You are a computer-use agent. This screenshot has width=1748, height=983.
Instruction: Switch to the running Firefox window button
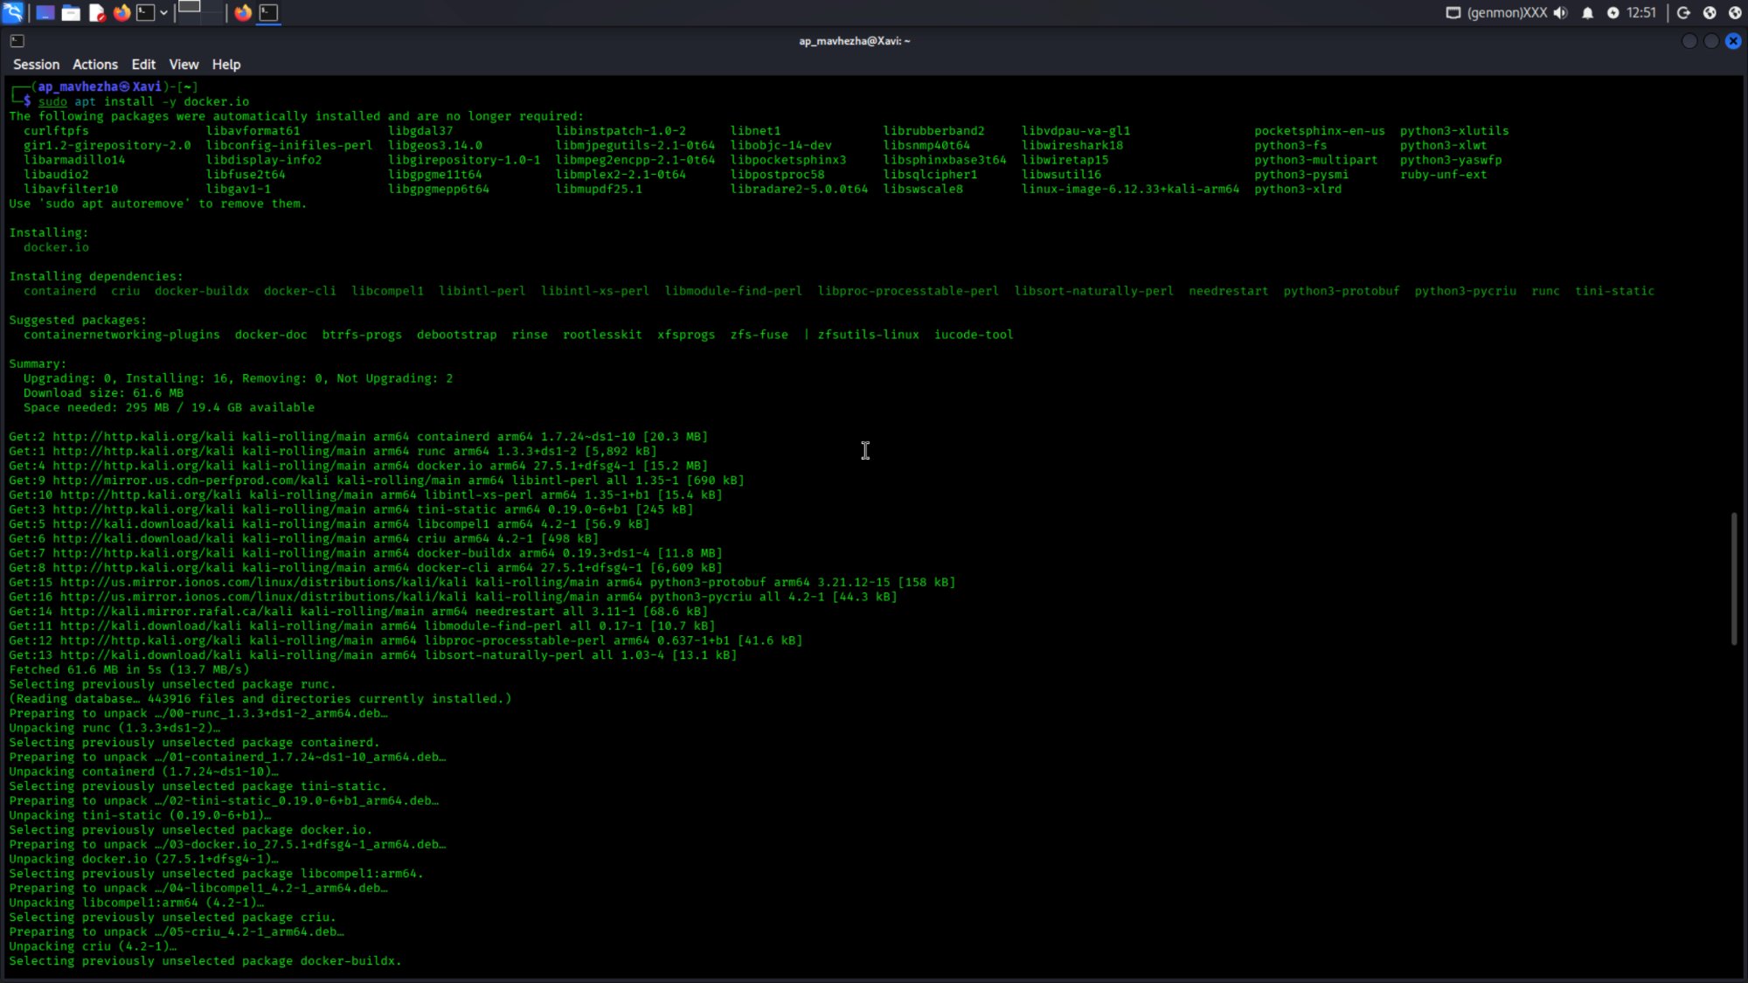[243, 13]
